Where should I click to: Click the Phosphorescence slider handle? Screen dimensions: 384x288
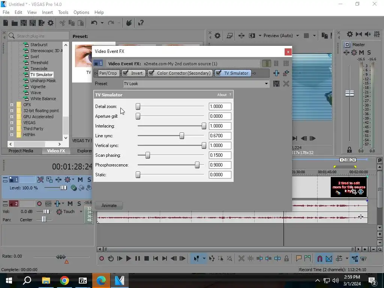(197, 165)
